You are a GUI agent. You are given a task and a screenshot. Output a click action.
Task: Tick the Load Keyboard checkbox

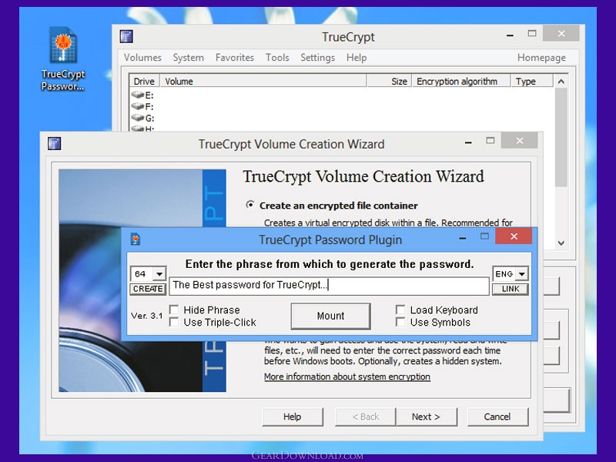400,310
